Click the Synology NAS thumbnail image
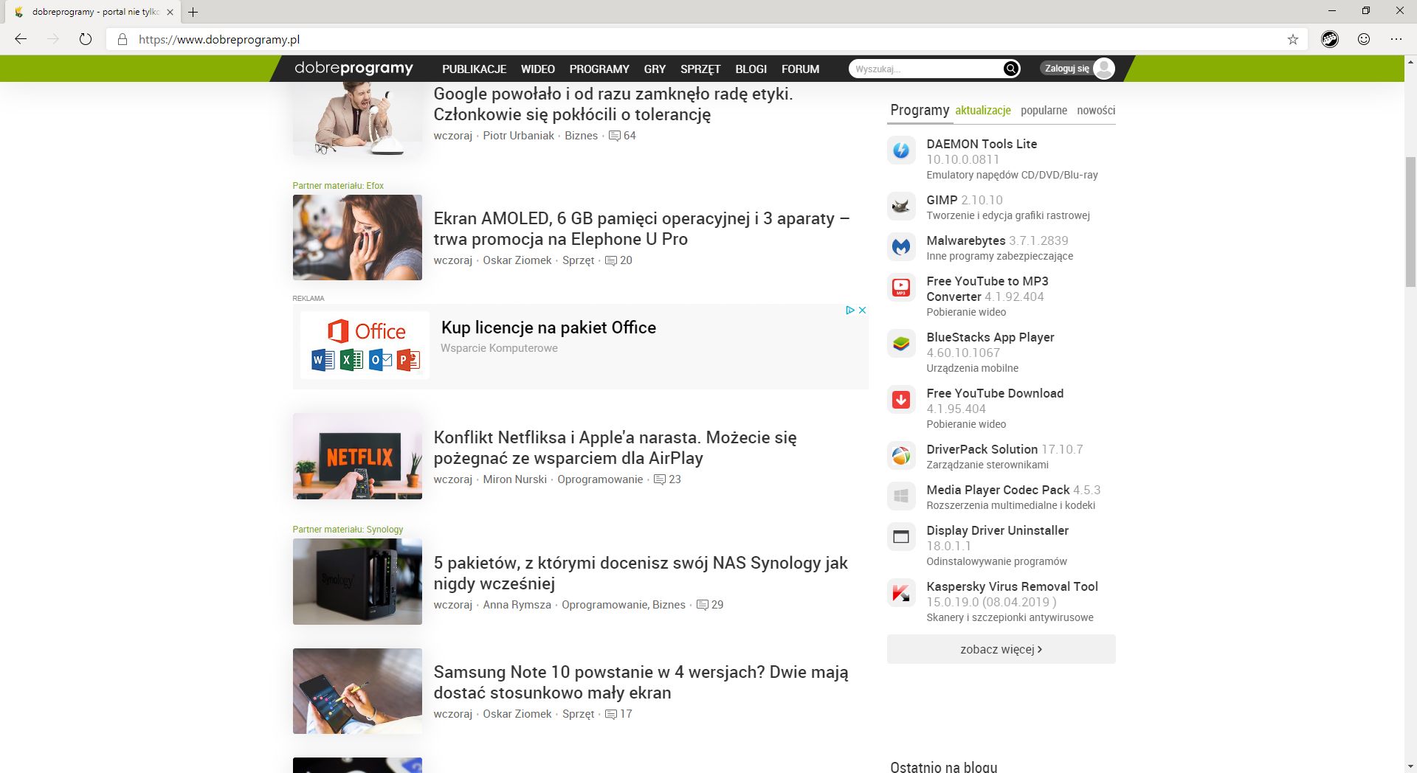The height and width of the screenshot is (773, 1417). (357, 581)
